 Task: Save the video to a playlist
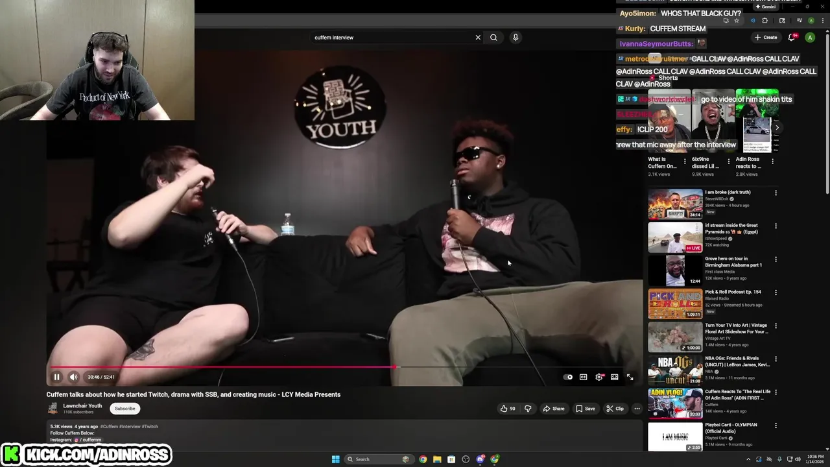(586, 409)
